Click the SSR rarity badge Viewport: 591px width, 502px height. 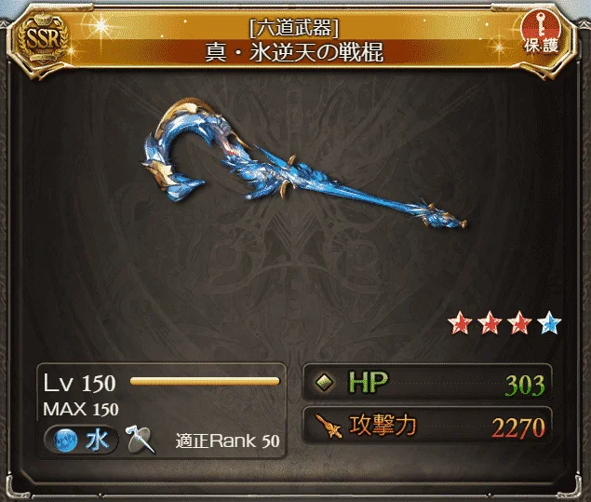click(43, 39)
